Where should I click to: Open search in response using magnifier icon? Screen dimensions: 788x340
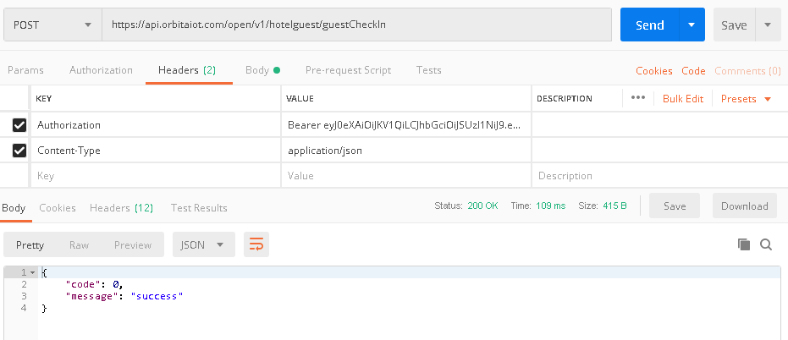[766, 244]
